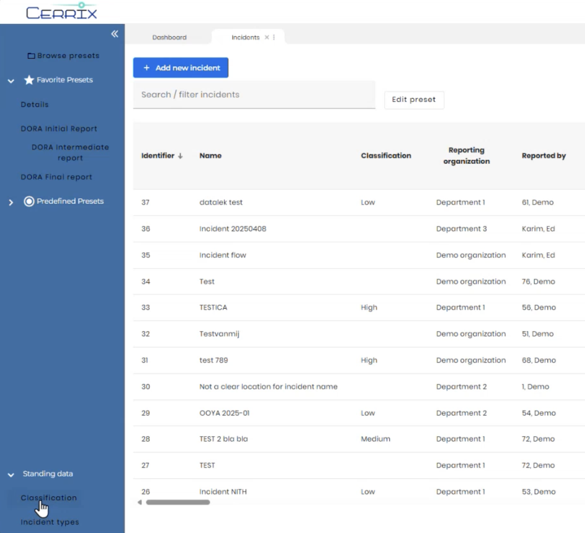Image resolution: width=585 pixels, height=533 pixels.
Task: Collapse the sidebar with double-chevron icon
Action: pyautogui.click(x=114, y=34)
